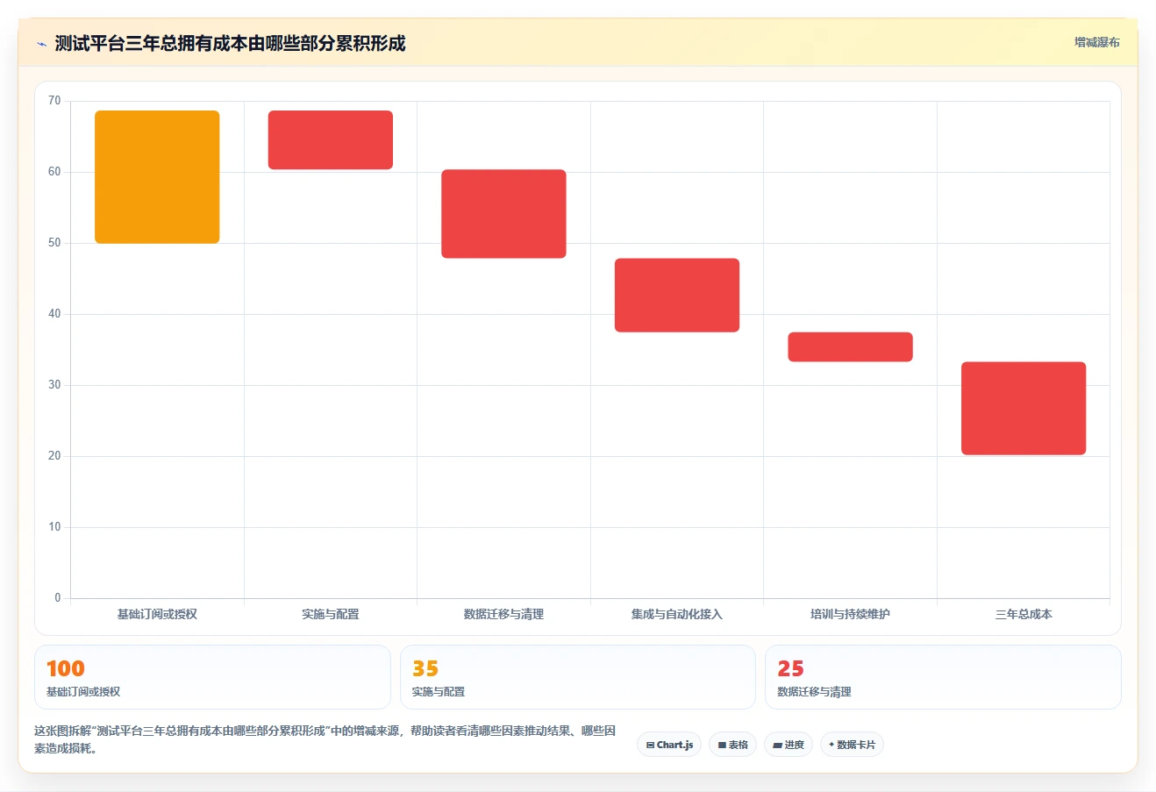Click the 数据卡片 tag
The height and width of the screenshot is (792, 1156).
point(852,745)
